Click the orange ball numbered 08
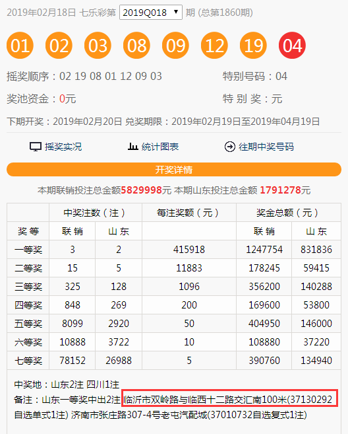Viewport: 348px width, 434px height. coord(136,46)
